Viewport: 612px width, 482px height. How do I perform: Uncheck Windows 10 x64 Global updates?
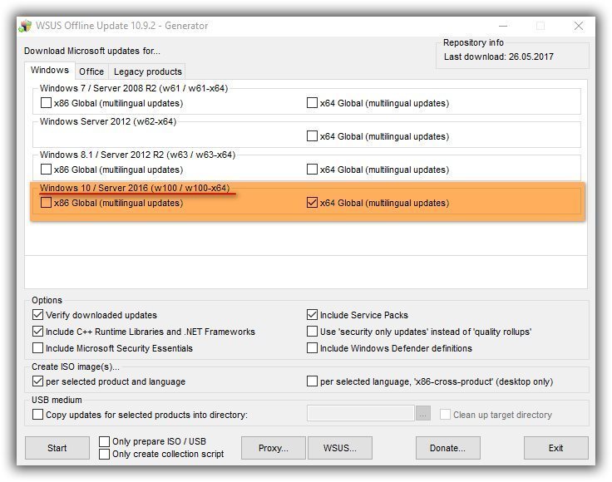pos(312,203)
